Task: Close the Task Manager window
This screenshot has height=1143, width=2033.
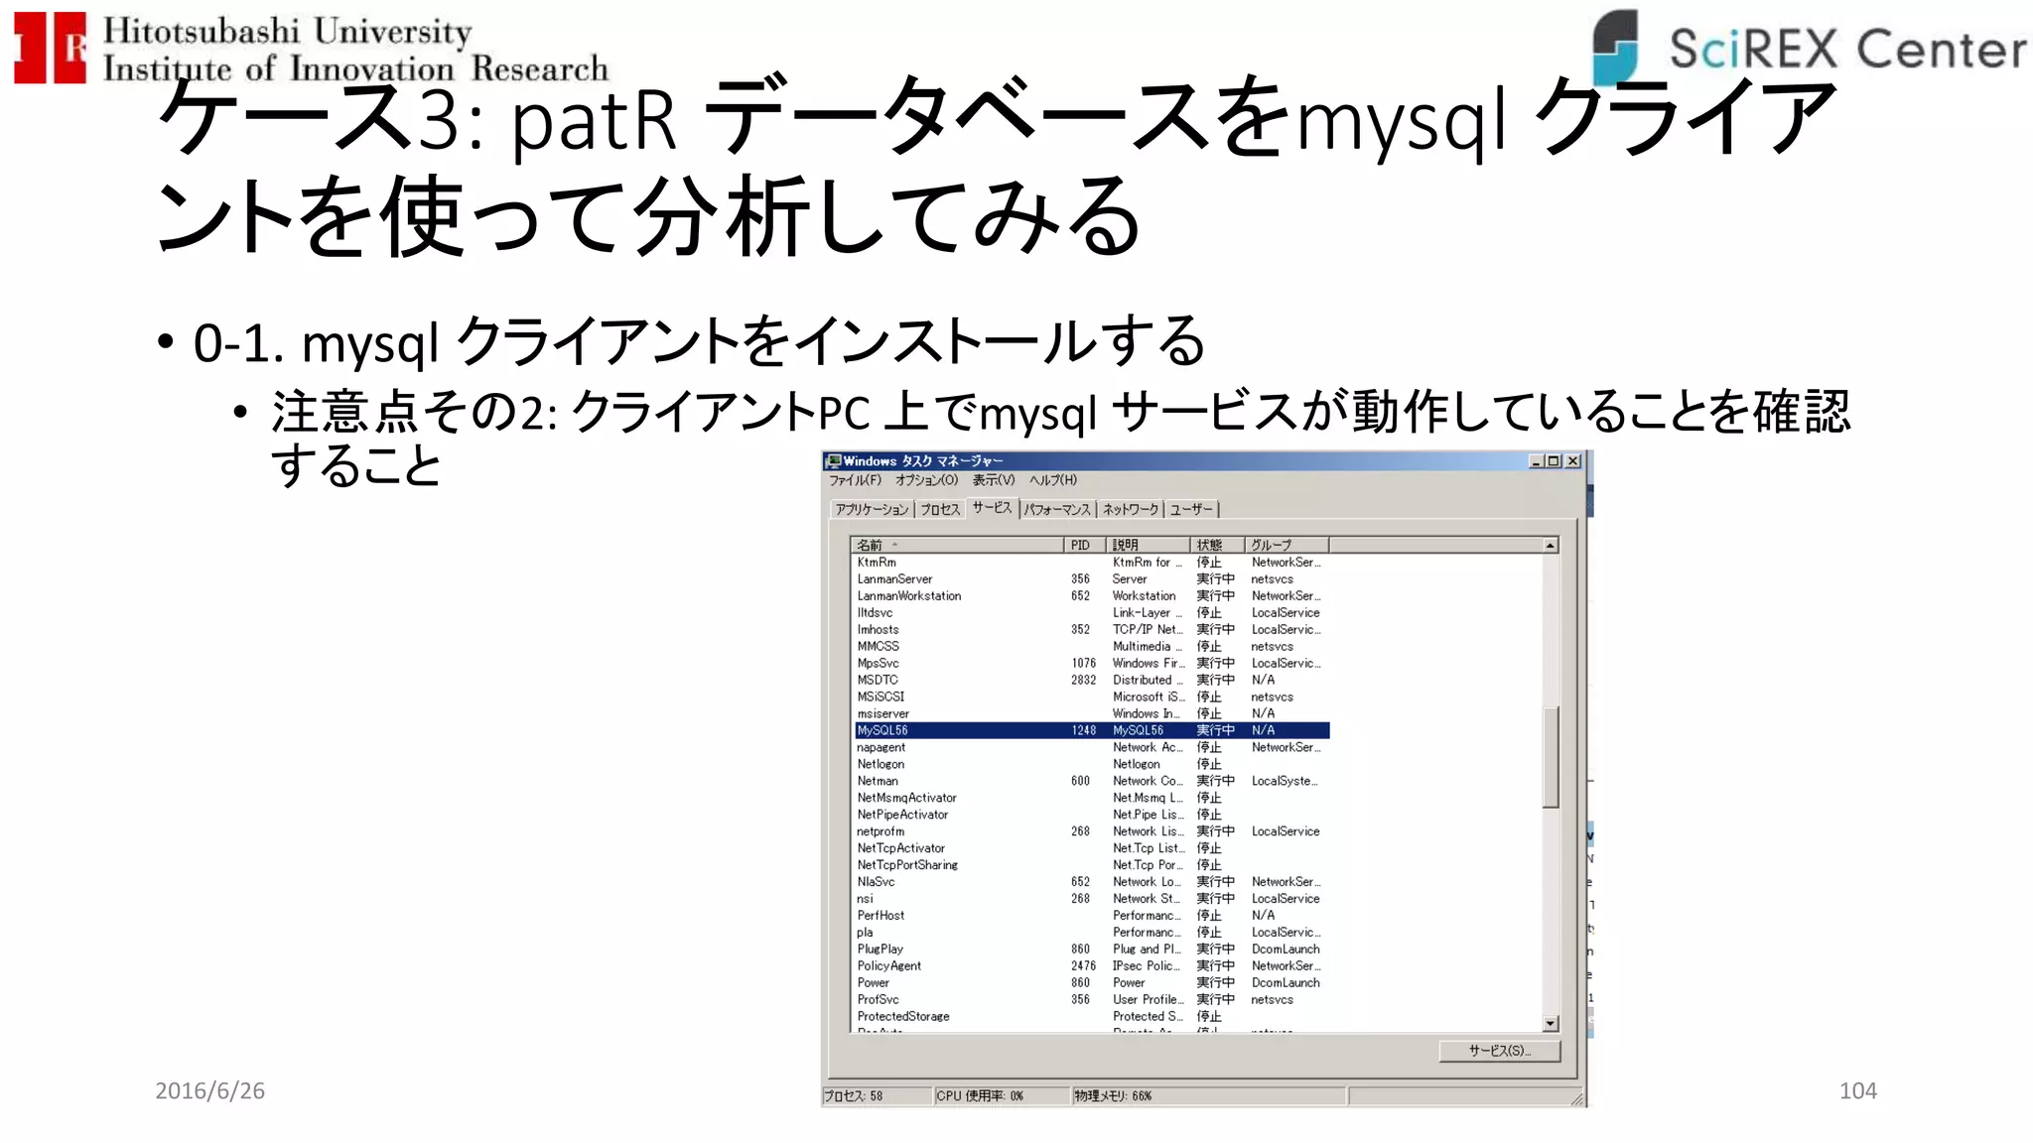Action: coord(1572,460)
